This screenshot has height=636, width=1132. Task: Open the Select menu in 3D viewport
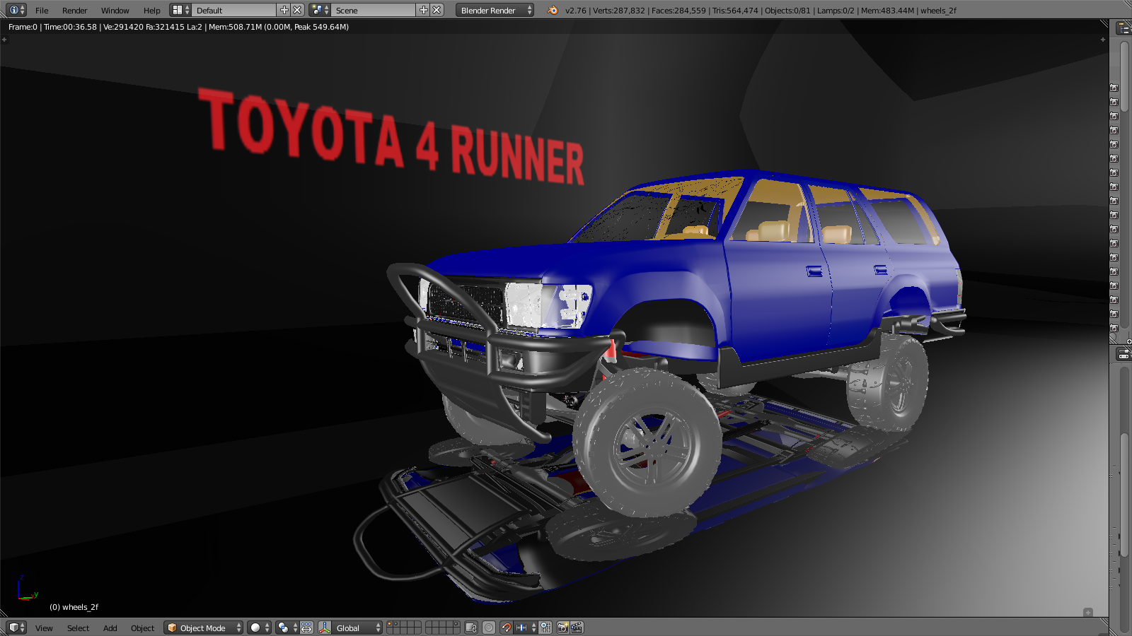(78, 628)
